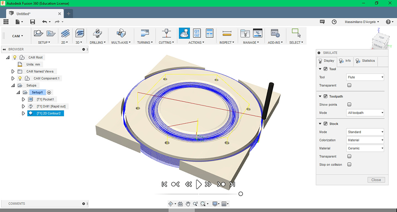Toggle CAM Root visibility light bulb
397x212 pixels.
[15, 57]
